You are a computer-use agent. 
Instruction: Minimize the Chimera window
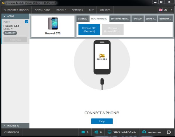click(x=155, y=2)
